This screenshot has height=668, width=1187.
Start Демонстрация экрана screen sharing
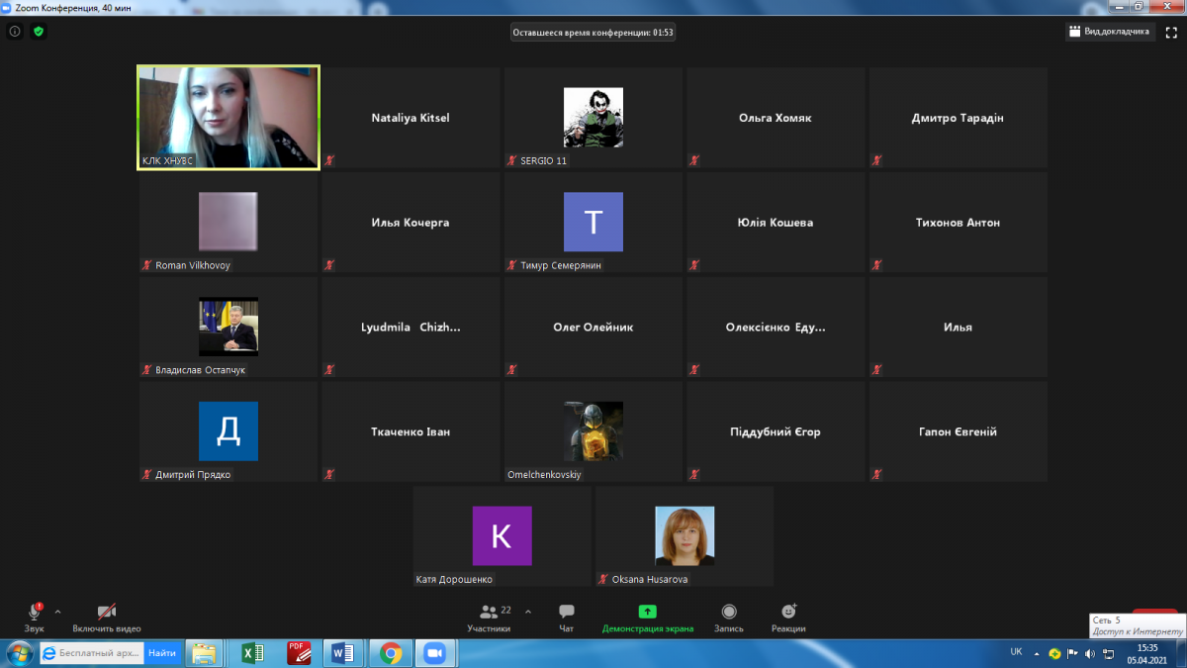coord(647,618)
